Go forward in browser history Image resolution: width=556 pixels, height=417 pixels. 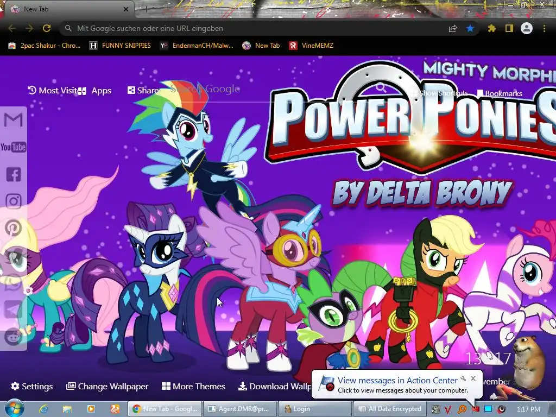[29, 28]
